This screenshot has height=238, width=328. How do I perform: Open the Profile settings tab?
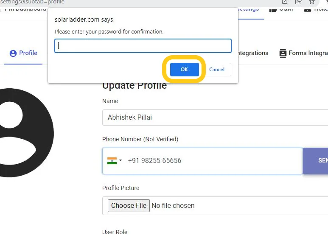[x=23, y=53]
